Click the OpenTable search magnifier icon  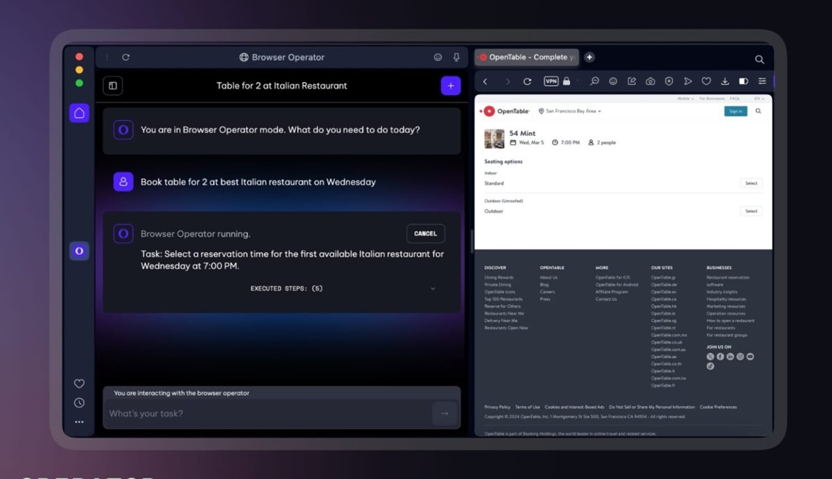759,111
